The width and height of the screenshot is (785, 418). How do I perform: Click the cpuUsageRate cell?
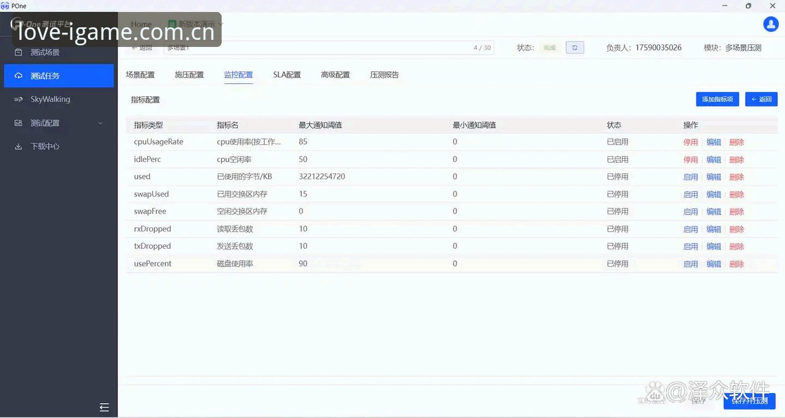coord(158,142)
